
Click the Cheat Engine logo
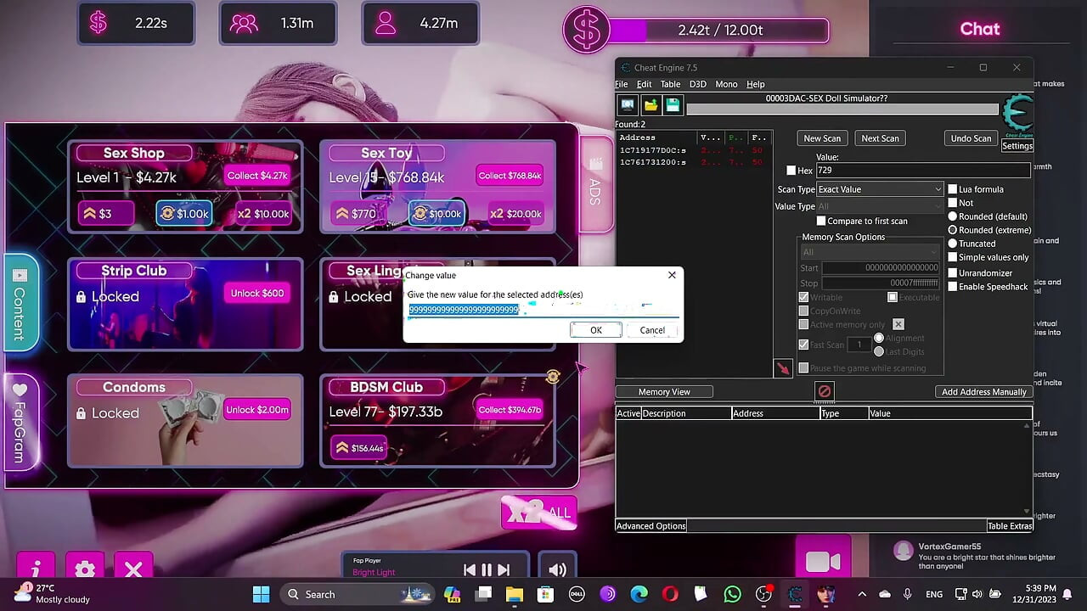(1017, 115)
